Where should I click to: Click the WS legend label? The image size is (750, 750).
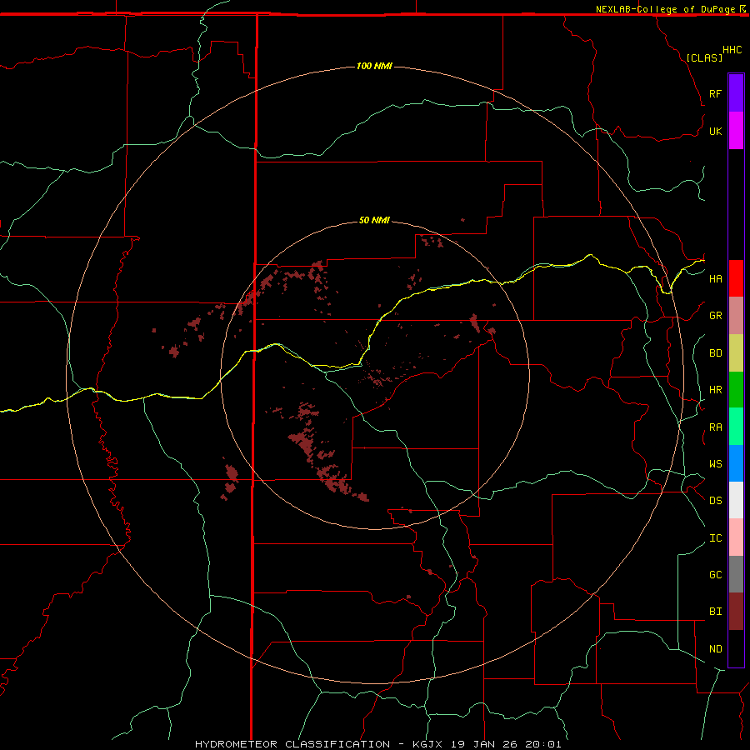coord(715,463)
